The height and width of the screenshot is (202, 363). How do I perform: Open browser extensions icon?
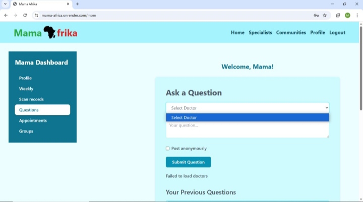(x=338, y=15)
